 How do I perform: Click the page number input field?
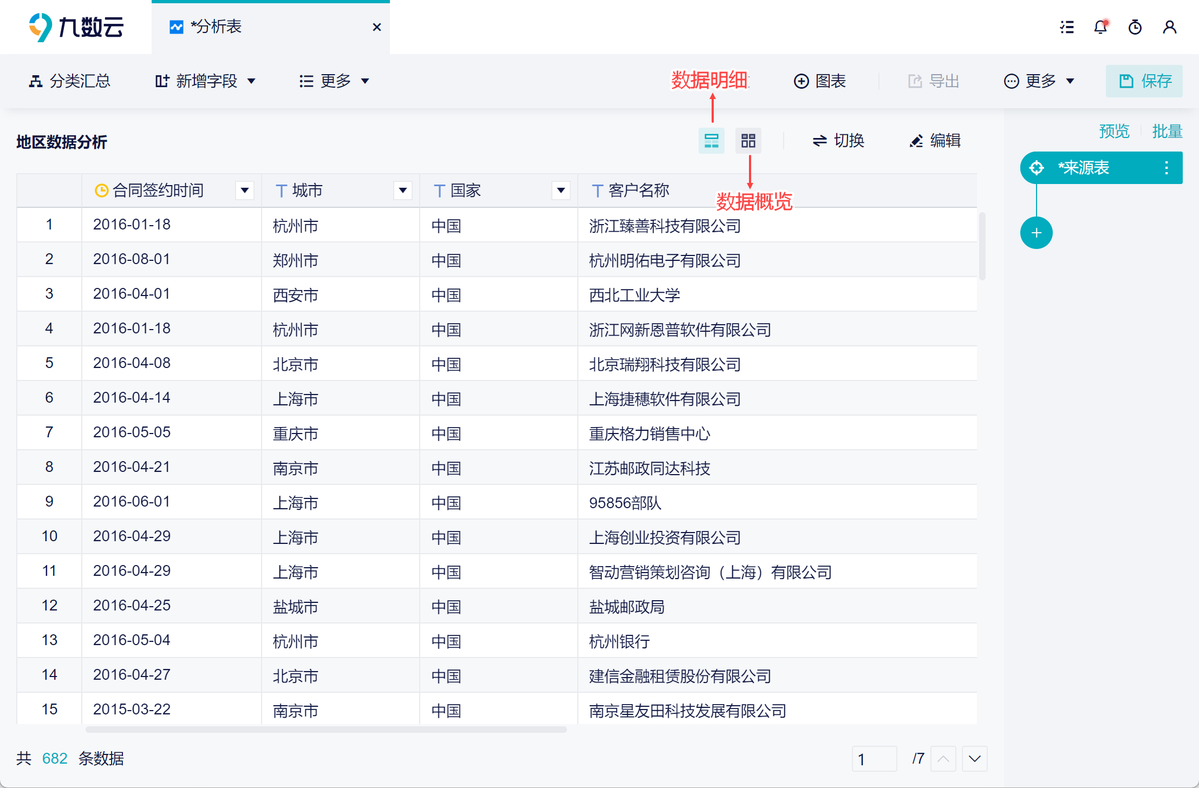pyautogui.click(x=874, y=759)
